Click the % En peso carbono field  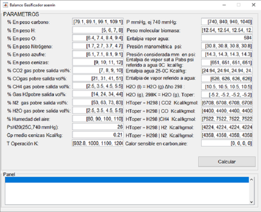point(98,22)
